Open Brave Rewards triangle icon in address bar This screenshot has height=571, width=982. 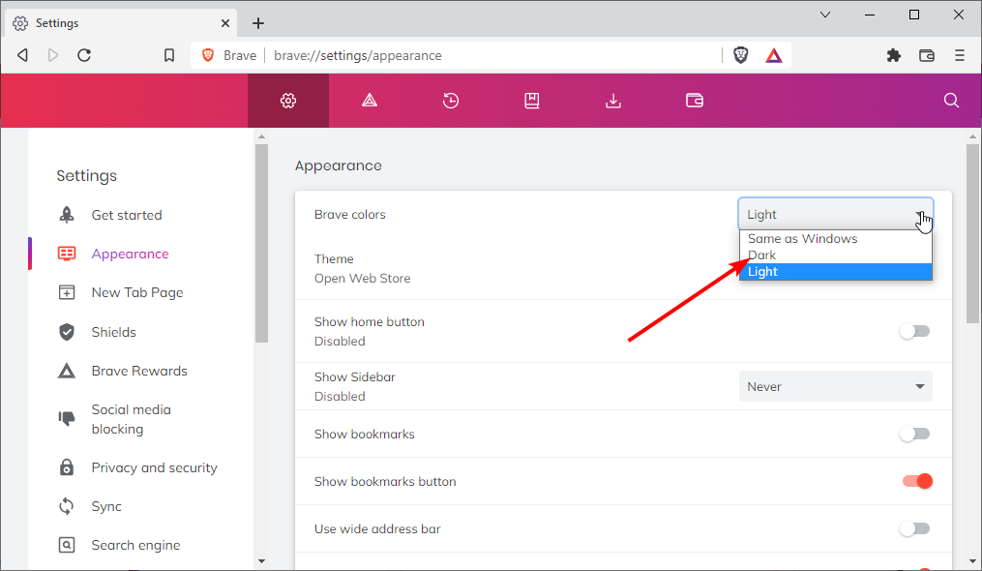[x=774, y=55]
